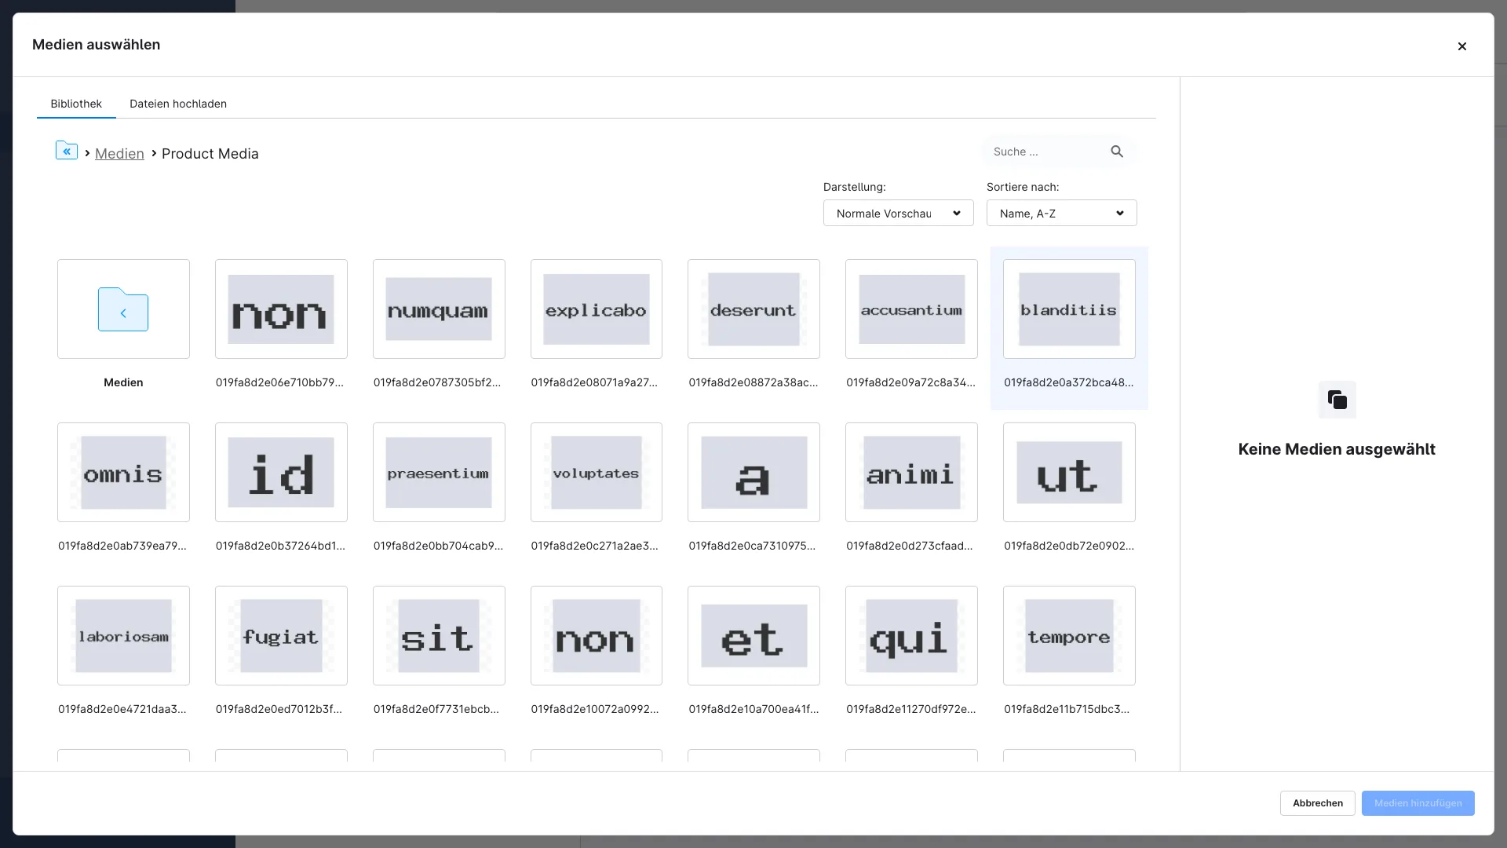Open the Darstellung Normale Vorschau dropdown

[x=898, y=214]
